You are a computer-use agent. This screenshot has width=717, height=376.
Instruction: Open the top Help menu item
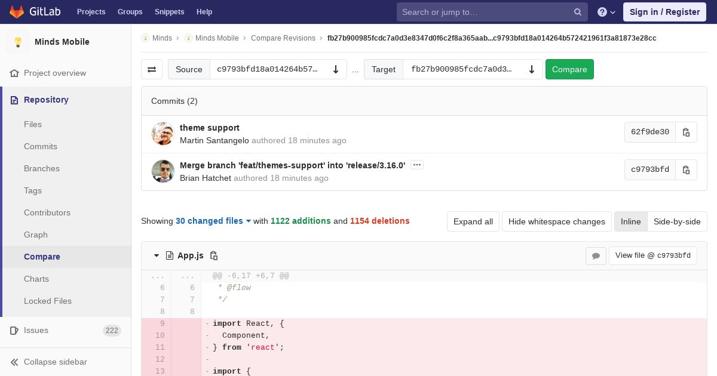[204, 12]
